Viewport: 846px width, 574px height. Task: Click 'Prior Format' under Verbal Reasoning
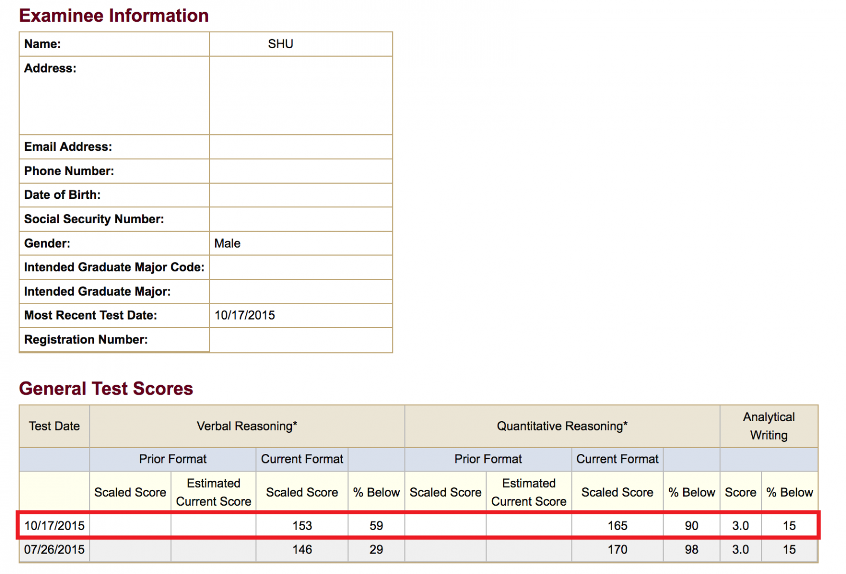(x=173, y=459)
